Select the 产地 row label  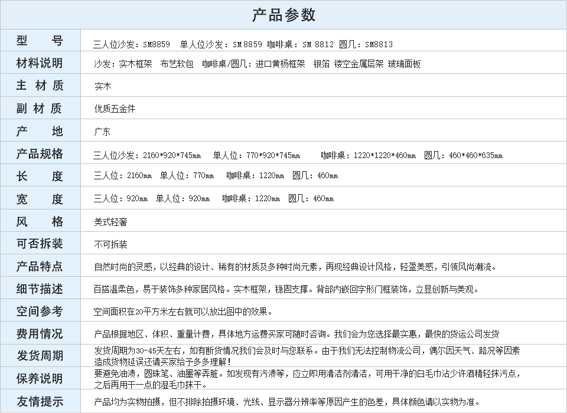tap(40, 131)
